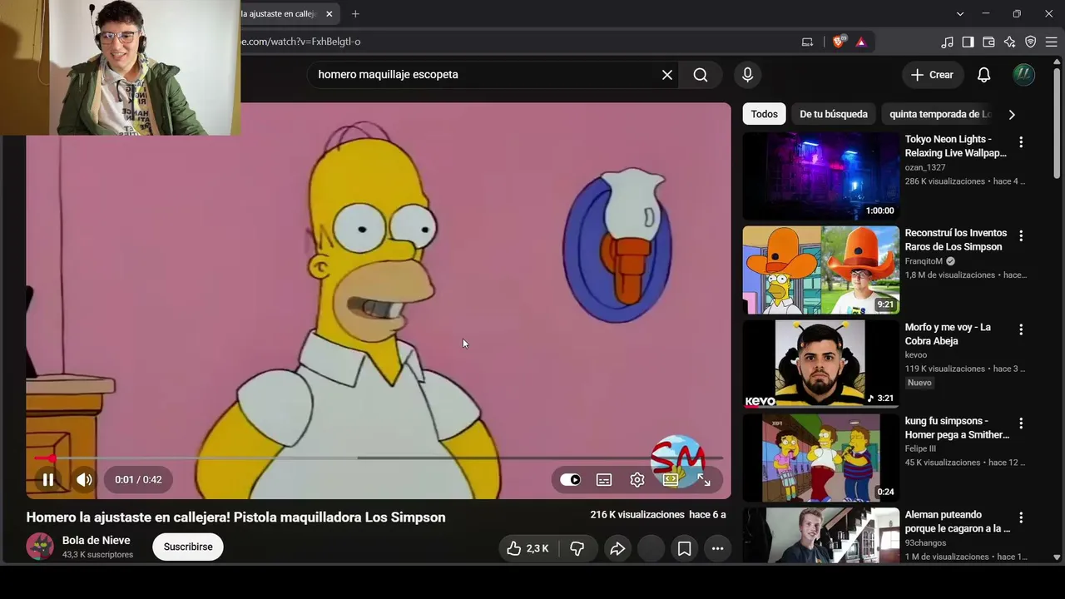Dislike the video with the thumbs-down icon
Image resolution: width=1065 pixels, height=599 pixels.
click(x=577, y=548)
